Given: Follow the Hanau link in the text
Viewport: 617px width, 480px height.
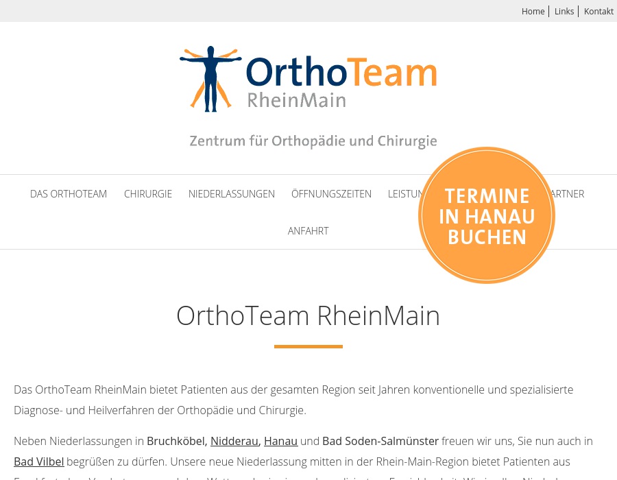Looking at the screenshot, I should point(280,441).
